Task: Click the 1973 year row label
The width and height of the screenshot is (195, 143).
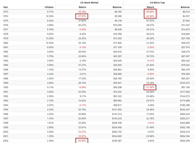Action: click(x=6, y=12)
